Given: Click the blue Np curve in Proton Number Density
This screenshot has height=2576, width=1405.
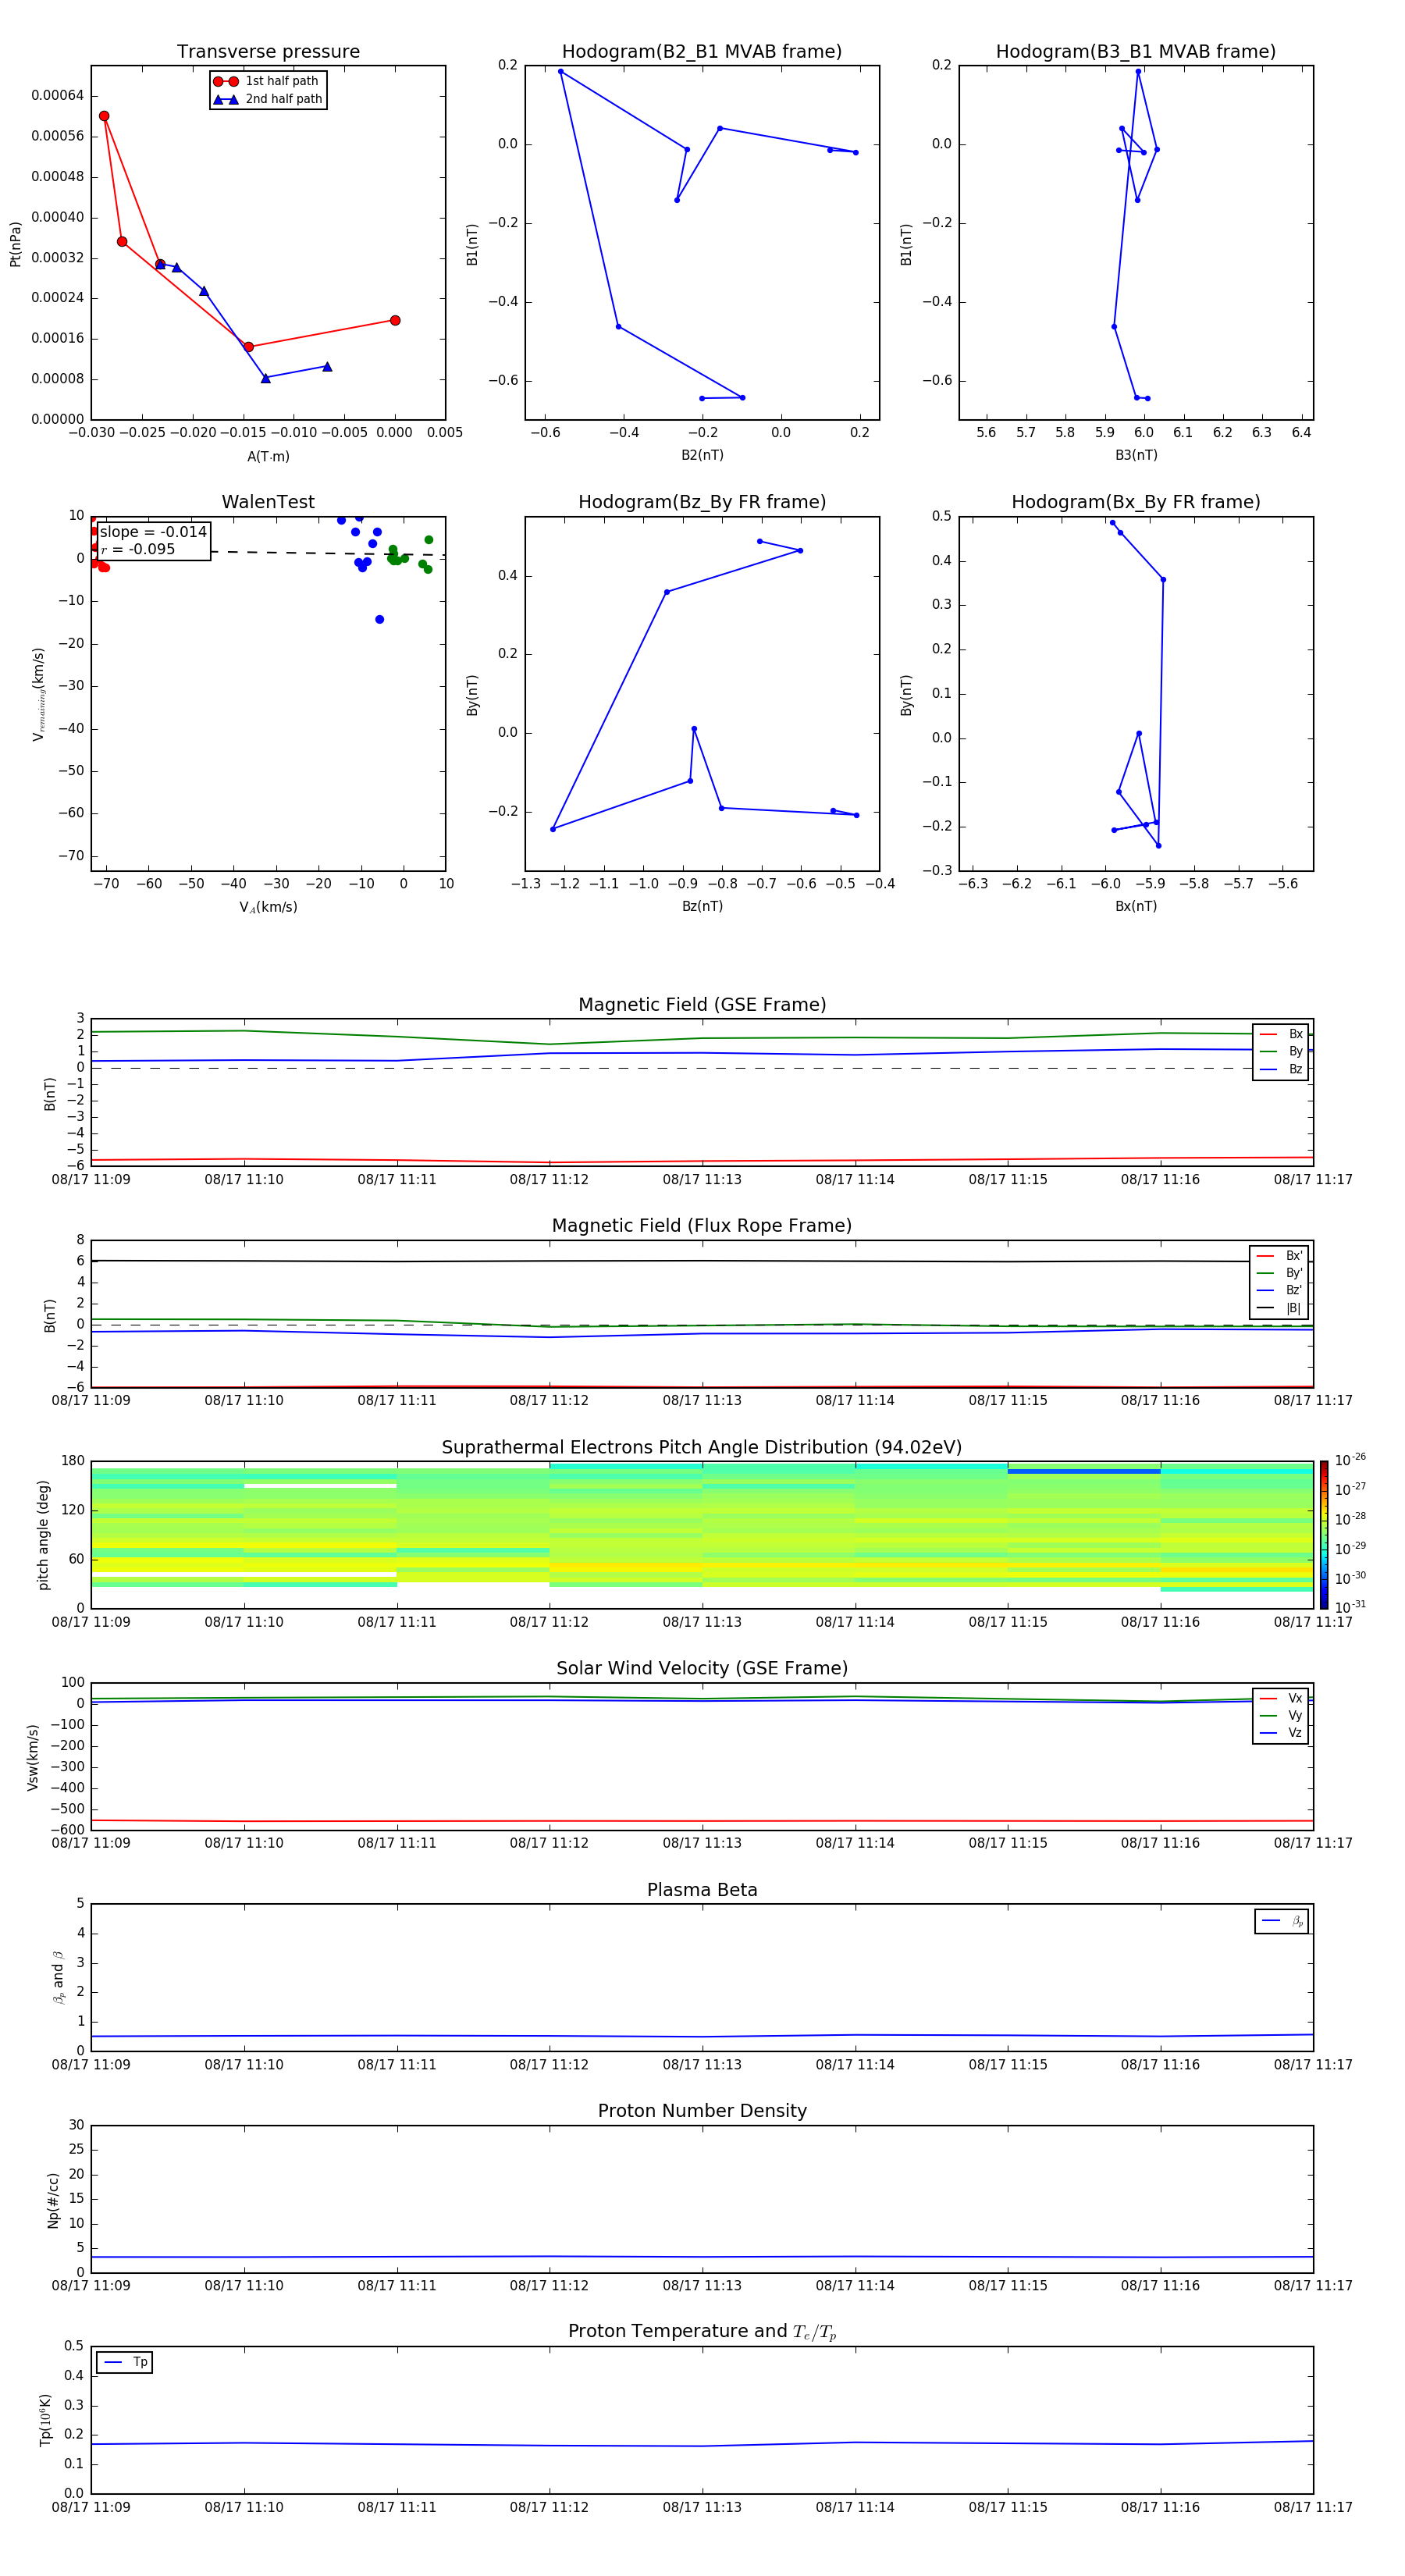Looking at the screenshot, I should tap(702, 2257).
